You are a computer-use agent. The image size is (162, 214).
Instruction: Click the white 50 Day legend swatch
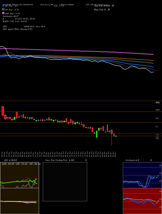pos(3,9)
